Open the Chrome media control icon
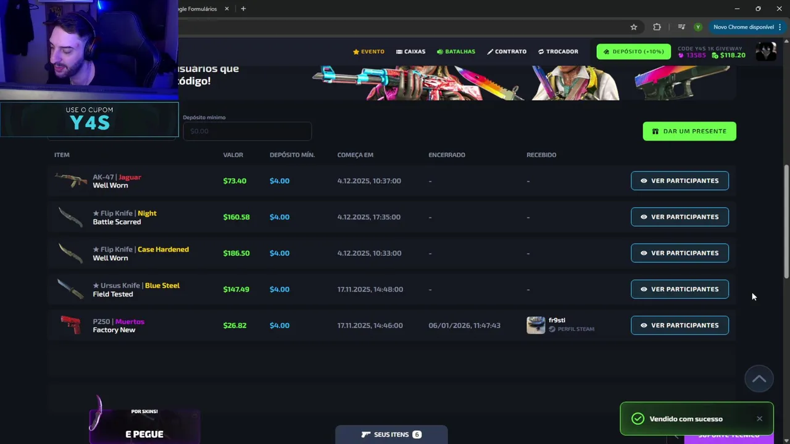The image size is (790, 444). coord(681,27)
